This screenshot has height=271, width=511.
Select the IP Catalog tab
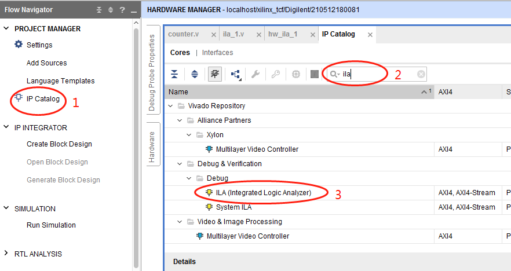[338, 34]
